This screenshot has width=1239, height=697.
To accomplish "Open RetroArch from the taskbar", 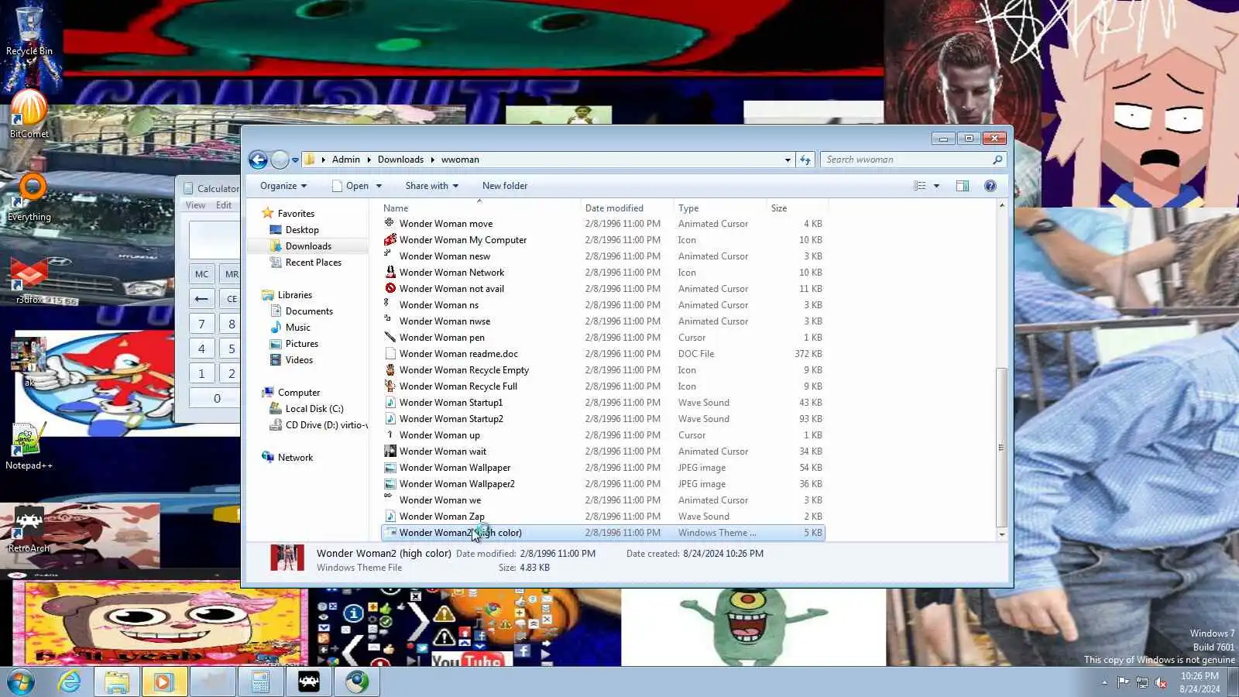I will pos(309,682).
